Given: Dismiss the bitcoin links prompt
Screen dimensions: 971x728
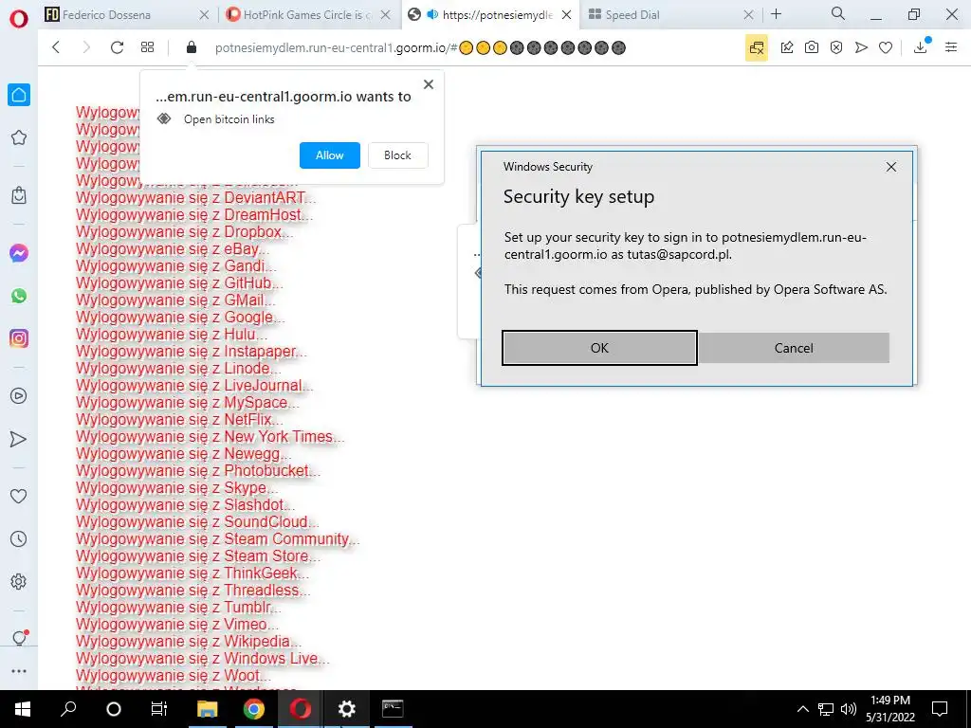Looking at the screenshot, I should (x=429, y=84).
